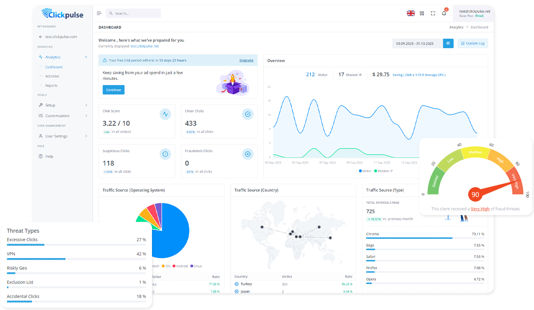Click the Suspicious Clicks warning icon
This screenshot has width=534, height=310.
point(165,154)
